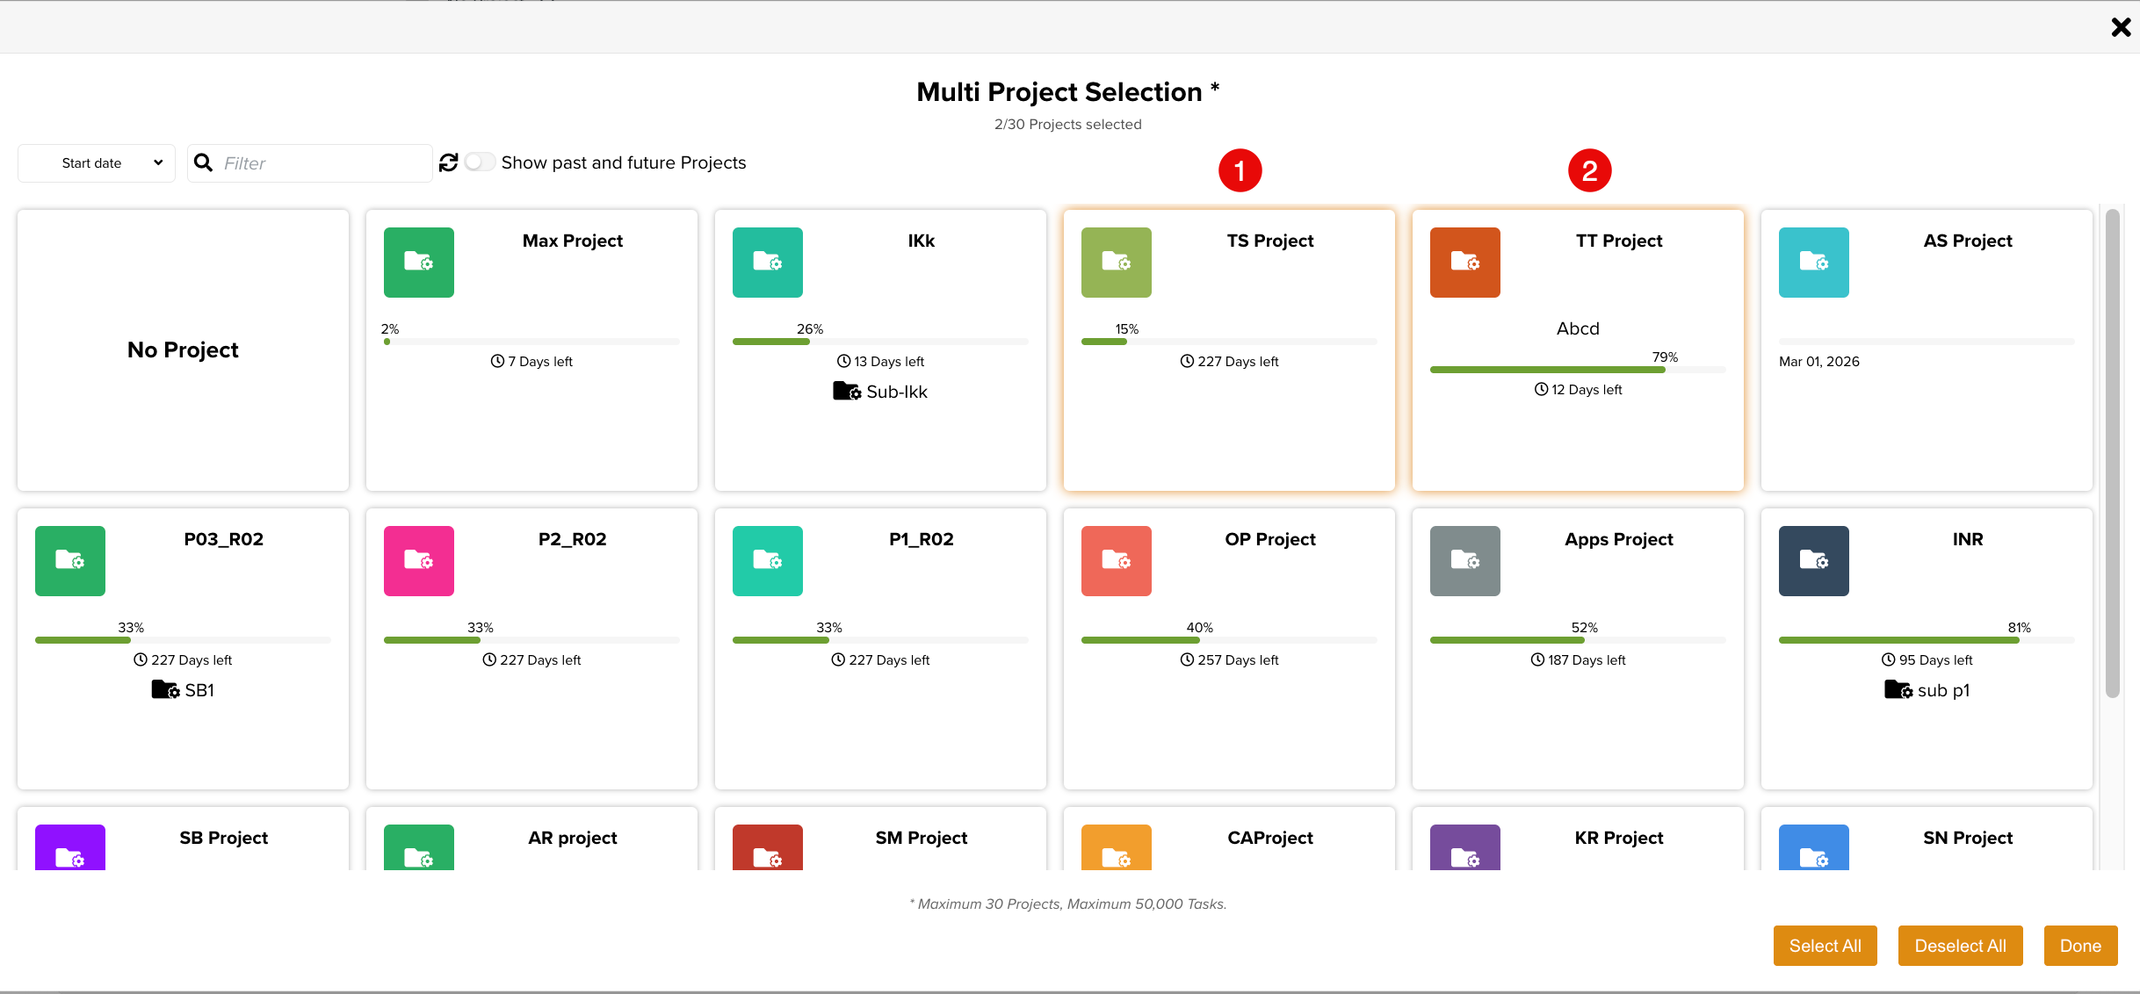2140x994 pixels.
Task: Click the SB Project title
Action: click(x=224, y=838)
